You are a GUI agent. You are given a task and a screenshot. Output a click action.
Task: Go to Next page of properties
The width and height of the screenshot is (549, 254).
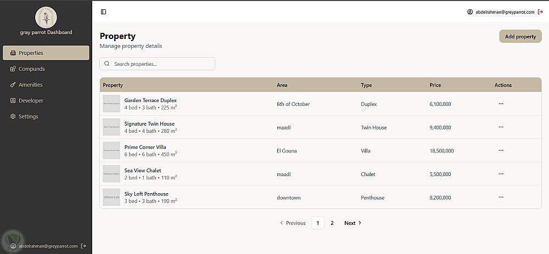click(x=352, y=223)
